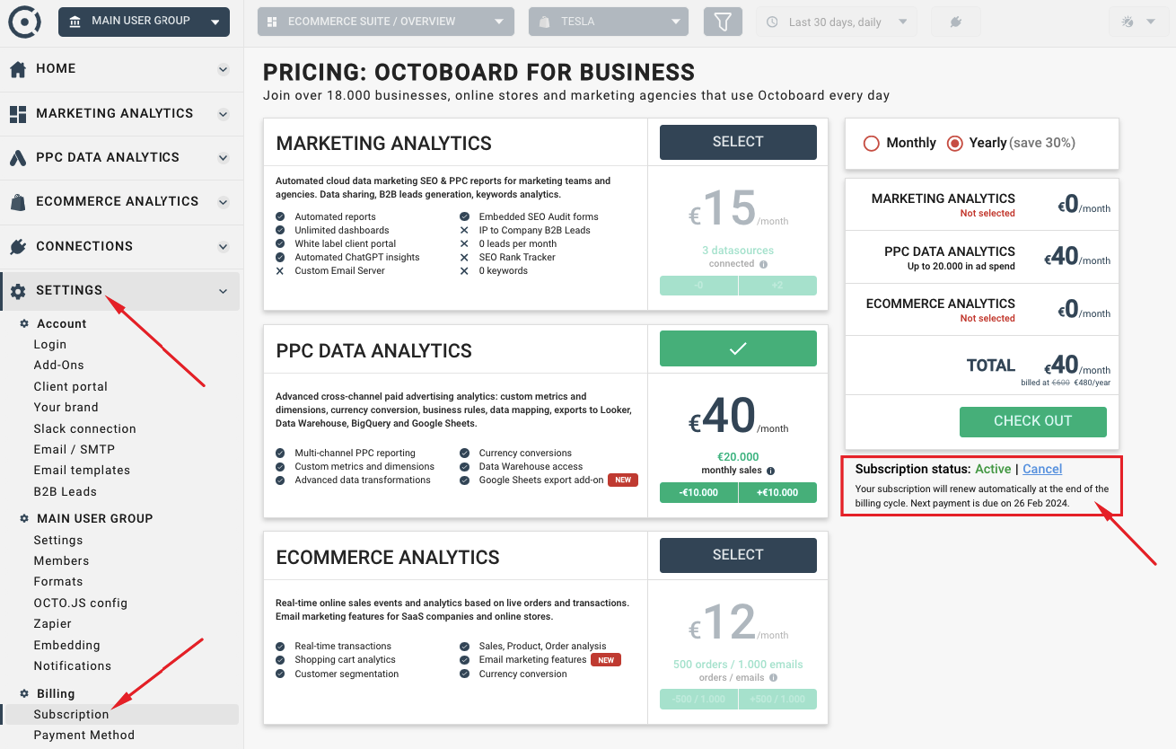The width and height of the screenshot is (1176, 749).
Task: Click the Account section gear icon
Action: 25,323
